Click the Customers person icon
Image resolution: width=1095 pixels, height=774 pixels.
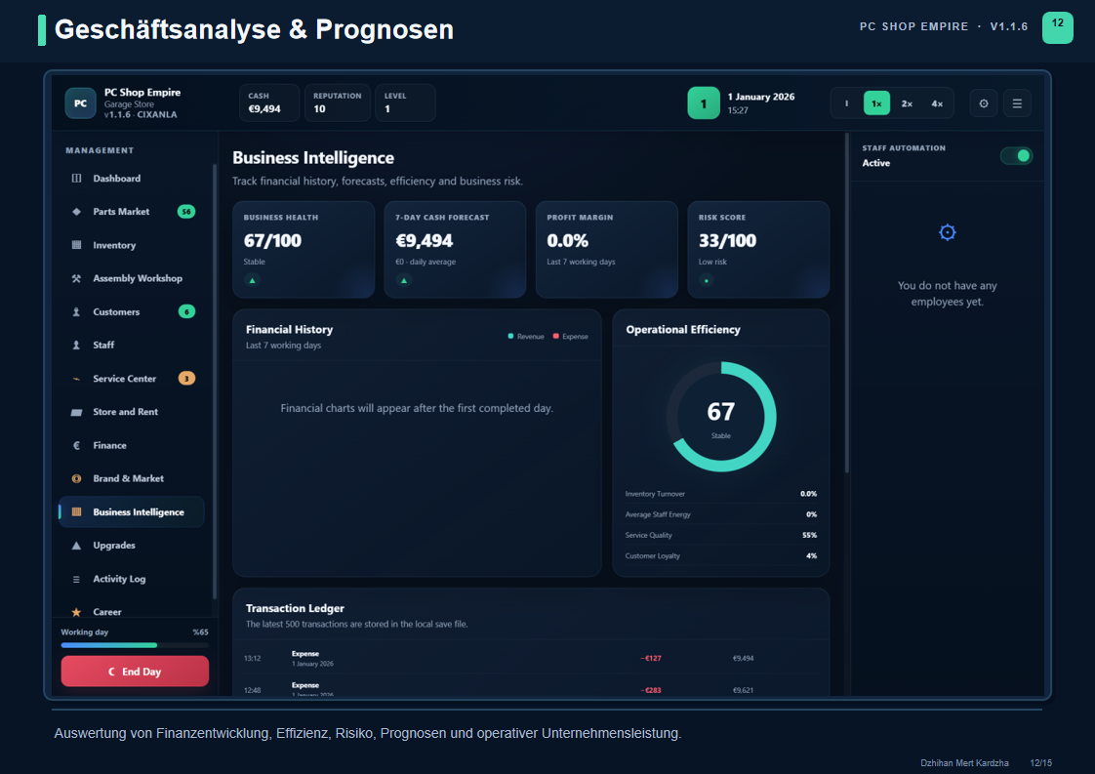click(77, 311)
